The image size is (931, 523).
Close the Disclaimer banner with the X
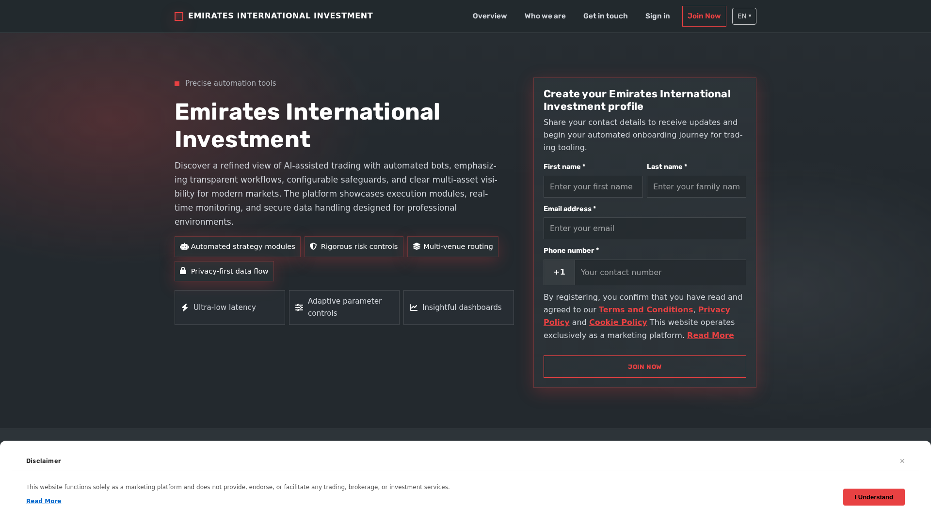pyautogui.click(x=902, y=461)
